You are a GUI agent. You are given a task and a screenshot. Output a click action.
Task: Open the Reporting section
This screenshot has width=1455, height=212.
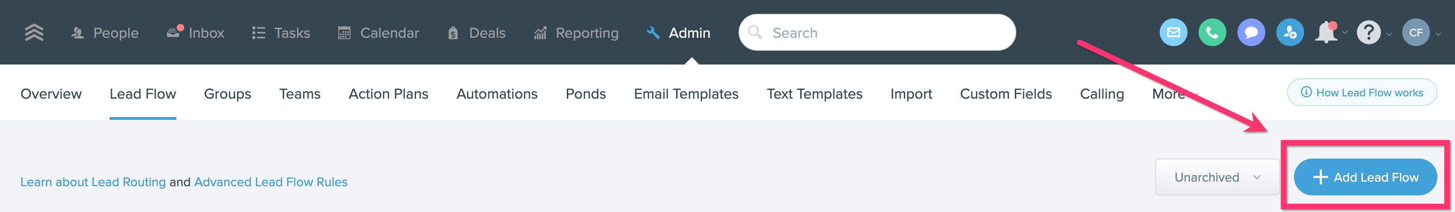[576, 33]
